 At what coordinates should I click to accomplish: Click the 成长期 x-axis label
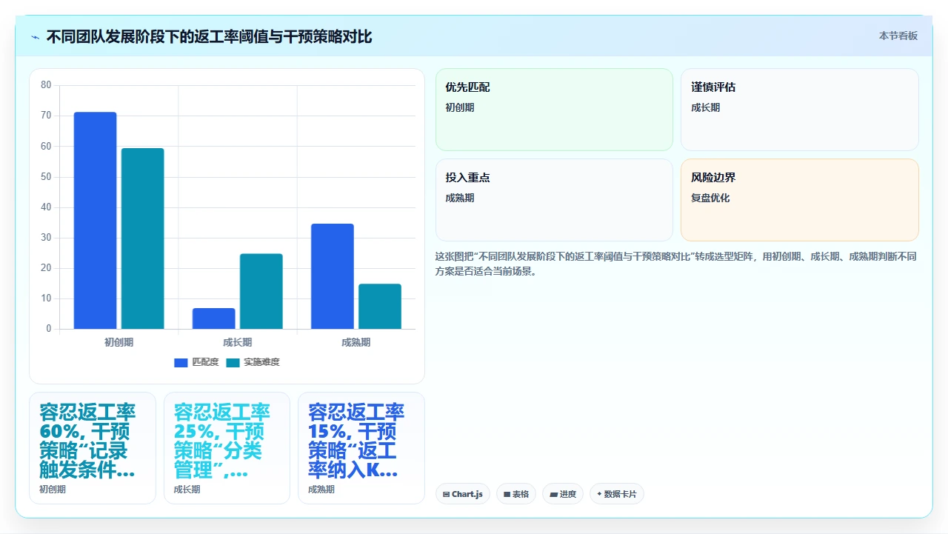point(237,342)
